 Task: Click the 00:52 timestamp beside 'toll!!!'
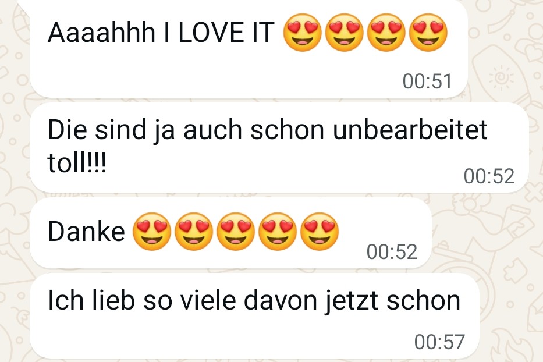pos(489,176)
